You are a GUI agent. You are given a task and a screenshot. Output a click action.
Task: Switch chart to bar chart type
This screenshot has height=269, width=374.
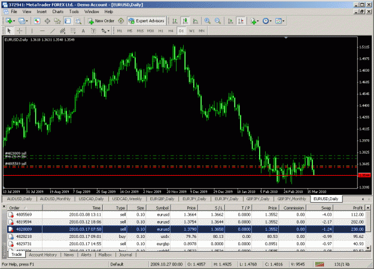tap(175, 21)
